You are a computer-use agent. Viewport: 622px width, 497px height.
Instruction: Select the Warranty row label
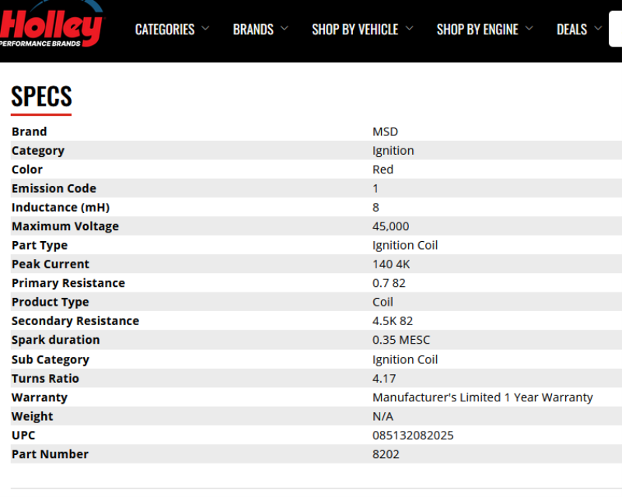point(40,397)
